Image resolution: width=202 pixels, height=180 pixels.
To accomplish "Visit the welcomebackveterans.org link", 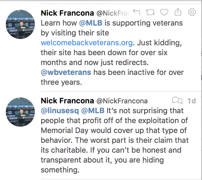I will click(x=88, y=43).
